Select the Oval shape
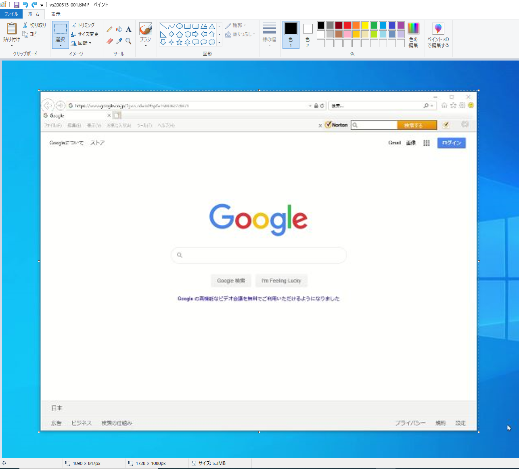The width and height of the screenshot is (519, 469). pos(180,26)
